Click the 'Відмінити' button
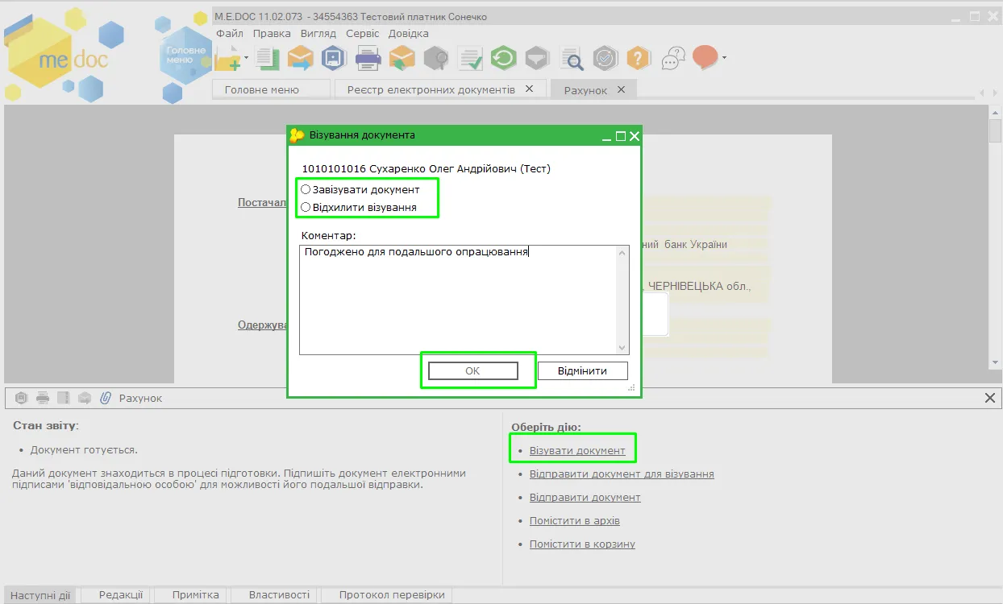The image size is (1003, 604). 582,370
